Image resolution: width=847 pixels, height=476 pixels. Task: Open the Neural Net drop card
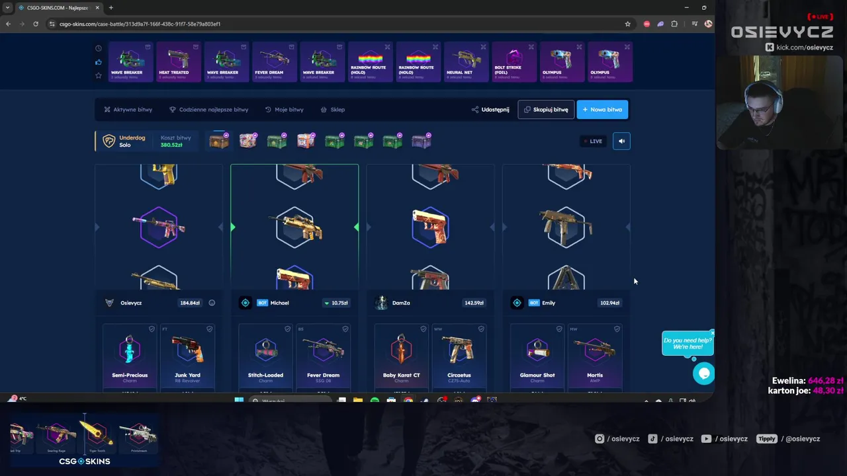tap(467, 62)
